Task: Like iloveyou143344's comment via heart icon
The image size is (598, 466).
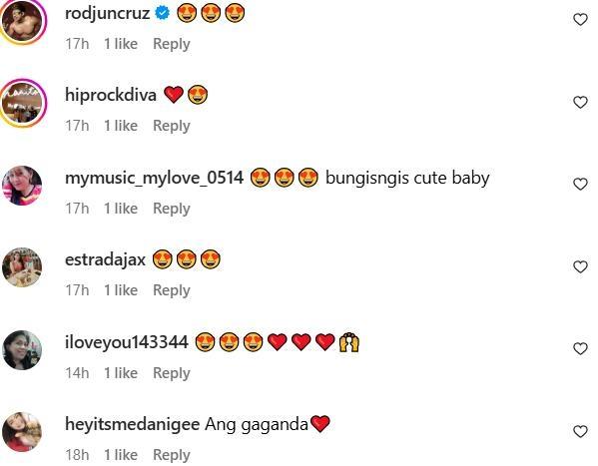Action: [x=580, y=349]
